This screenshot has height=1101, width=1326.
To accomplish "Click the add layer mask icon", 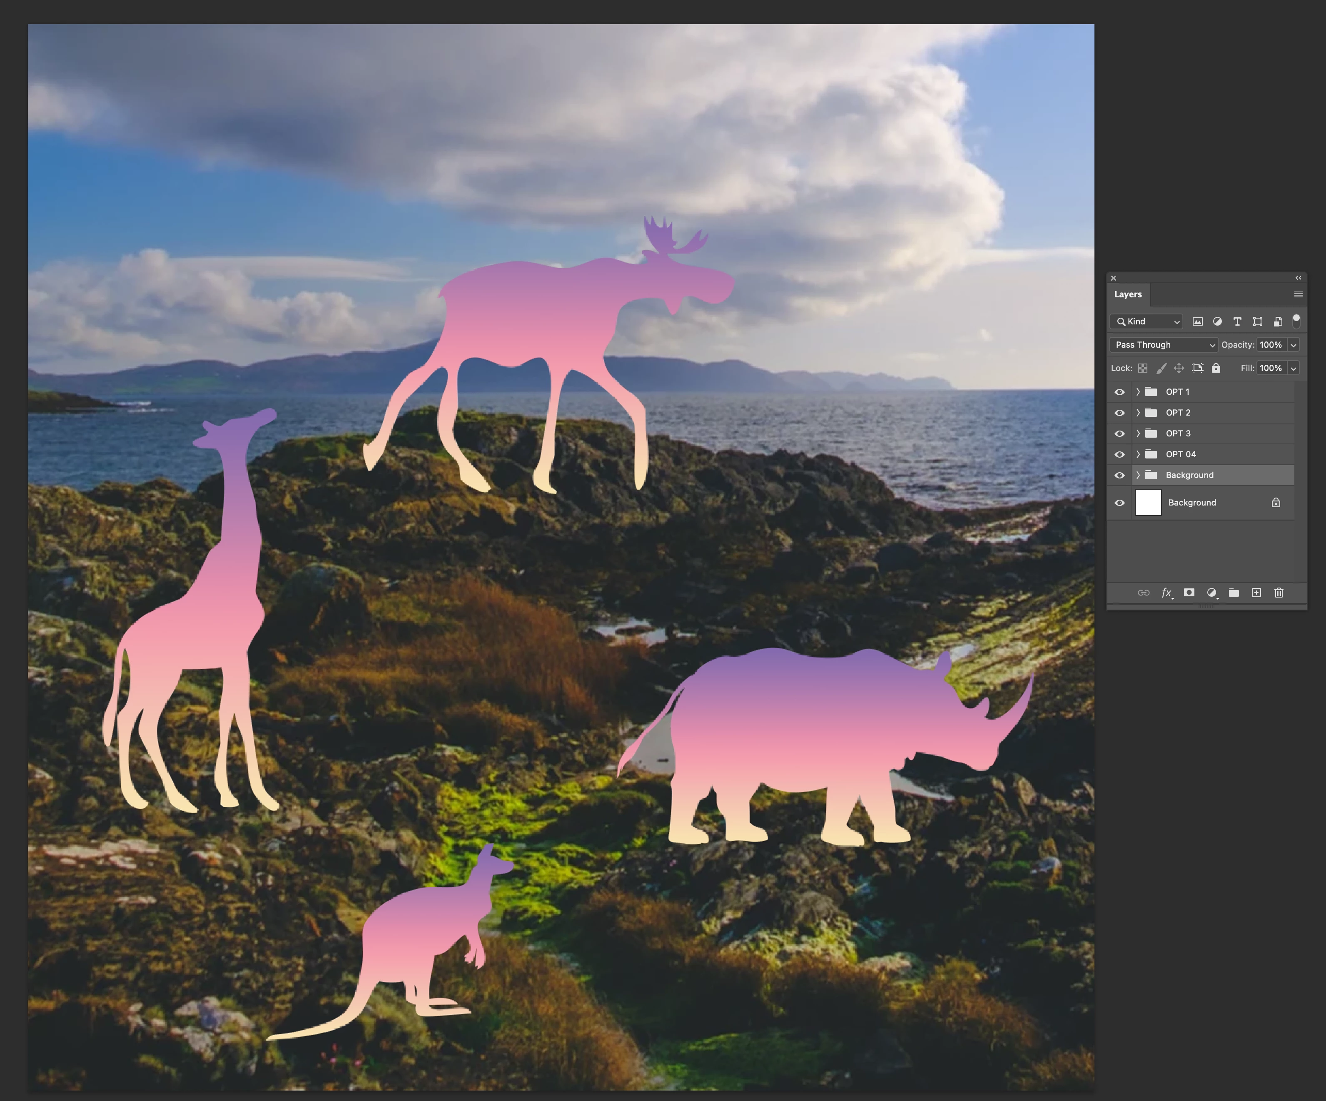I will (1189, 592).
